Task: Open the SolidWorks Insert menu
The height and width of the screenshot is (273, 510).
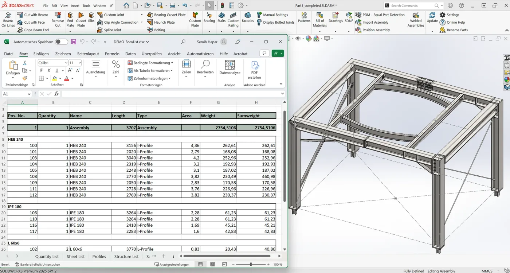Action: coord(75,5)
